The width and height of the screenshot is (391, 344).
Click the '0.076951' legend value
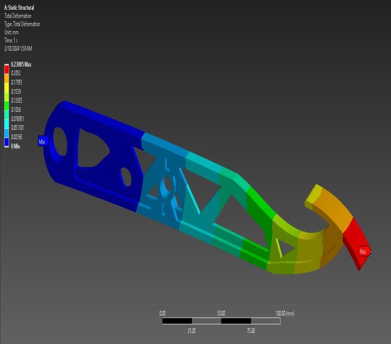pos(17,118)
